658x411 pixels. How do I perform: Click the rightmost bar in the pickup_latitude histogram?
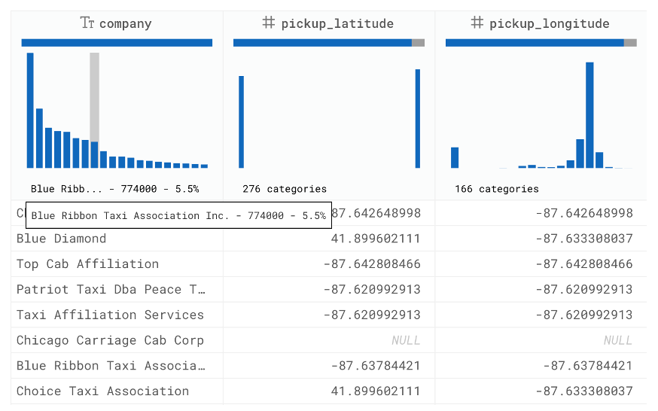click(418, 118)
